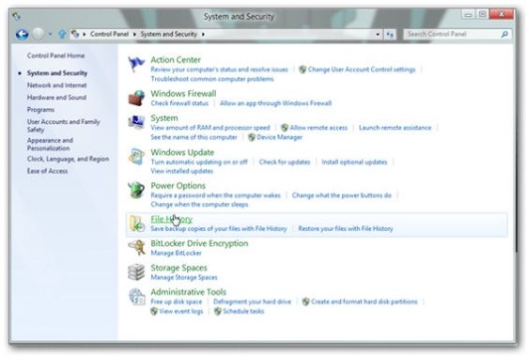Open the Windows Firewall heading
Image resolution: width=526 pixels, height=356 pixels.
(183, 94)
